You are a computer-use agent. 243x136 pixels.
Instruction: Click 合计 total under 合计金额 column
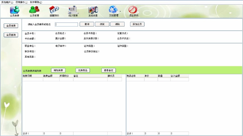click(x=180, y=133)
